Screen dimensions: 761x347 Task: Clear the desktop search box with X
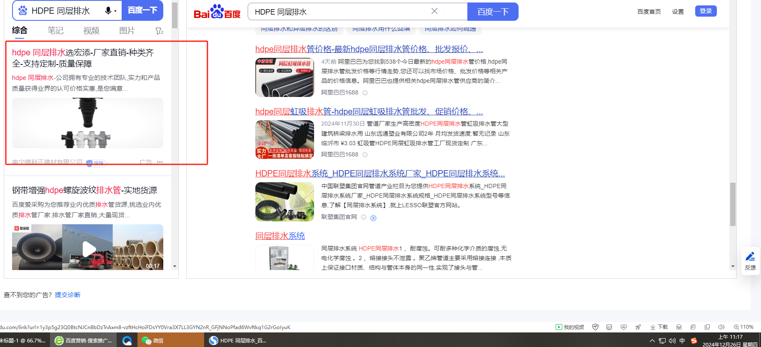click(x=434, y=11)
